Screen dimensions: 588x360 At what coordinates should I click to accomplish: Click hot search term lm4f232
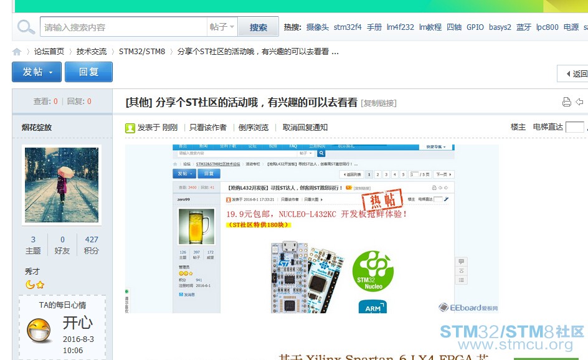click(401, 27)
